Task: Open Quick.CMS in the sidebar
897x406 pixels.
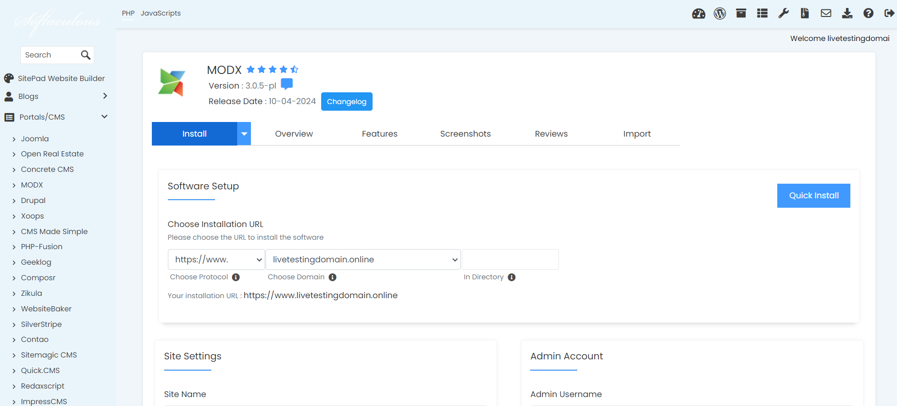Action: [41, 371]
